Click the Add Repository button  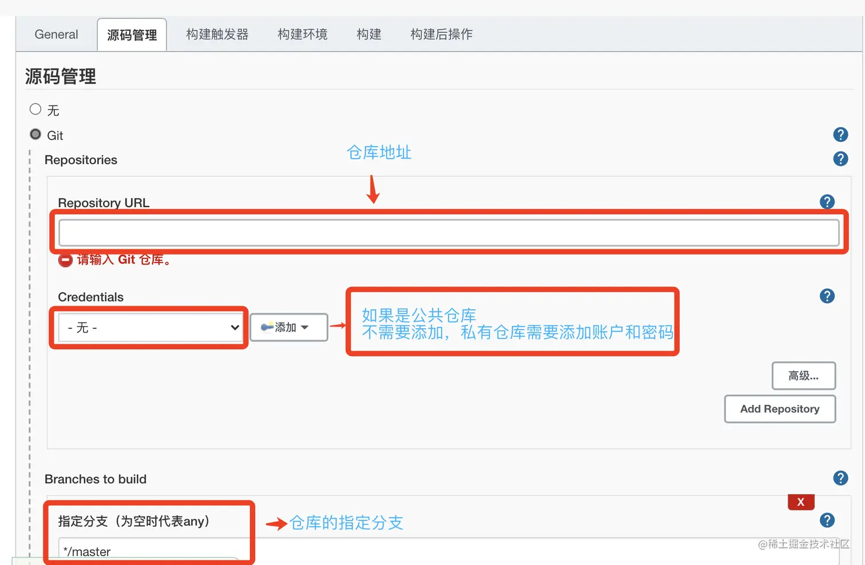tap(780, 409)
